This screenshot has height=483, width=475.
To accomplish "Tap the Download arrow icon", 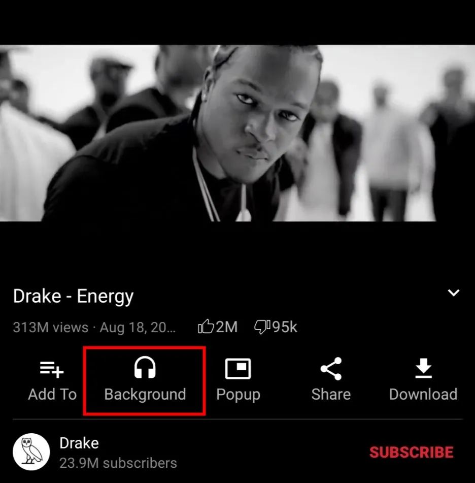I will tap(423, 368).
